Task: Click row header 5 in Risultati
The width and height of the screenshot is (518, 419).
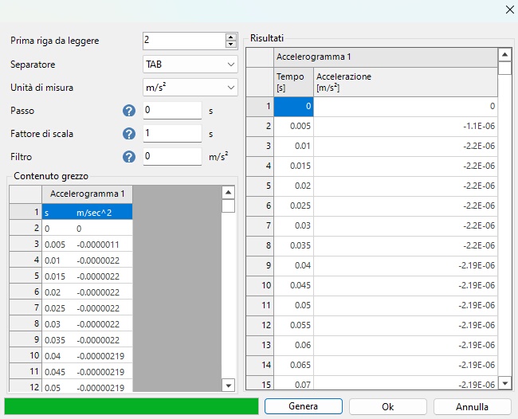Action: (260, 186)
